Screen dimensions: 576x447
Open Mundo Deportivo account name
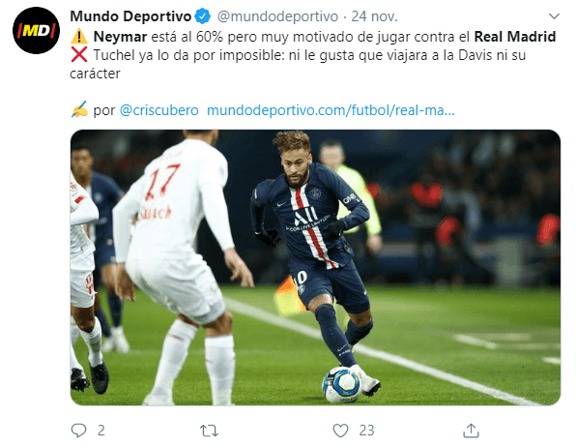(130, 16)
